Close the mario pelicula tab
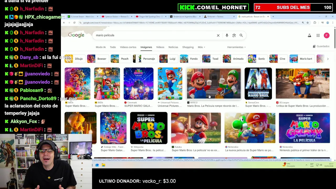 pos(268,17)
